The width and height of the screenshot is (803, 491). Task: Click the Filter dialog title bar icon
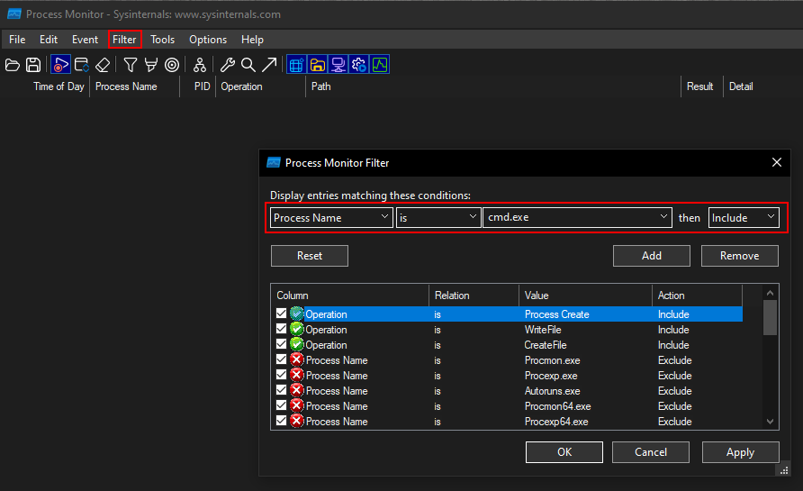click(274, 163)
